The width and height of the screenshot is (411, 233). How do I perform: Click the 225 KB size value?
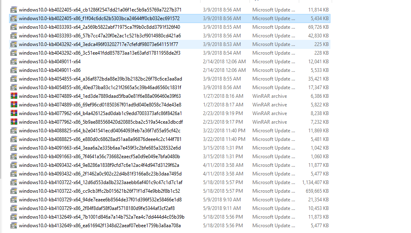click(x=322, y=44)
